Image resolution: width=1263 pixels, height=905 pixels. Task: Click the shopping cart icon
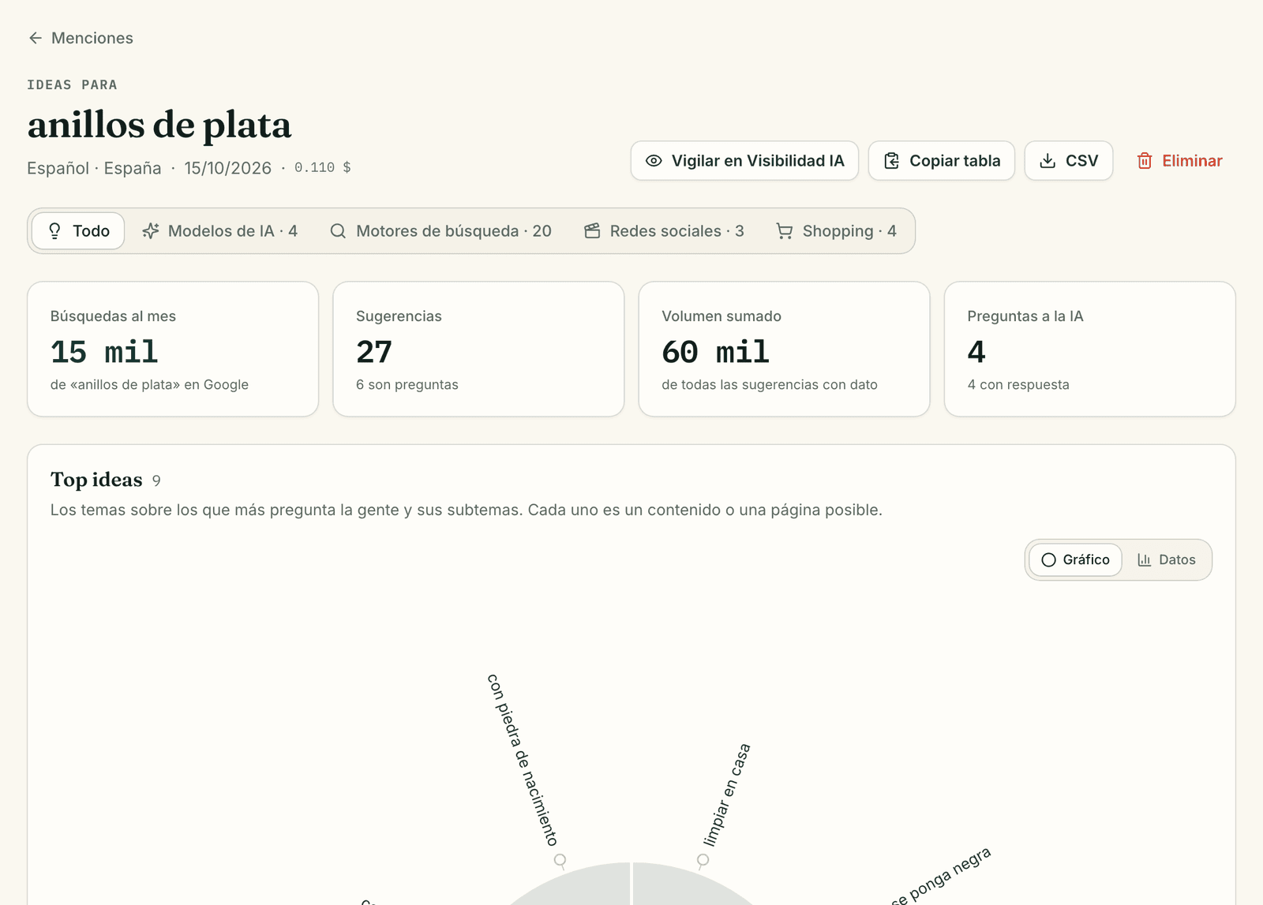pos(785,231)
